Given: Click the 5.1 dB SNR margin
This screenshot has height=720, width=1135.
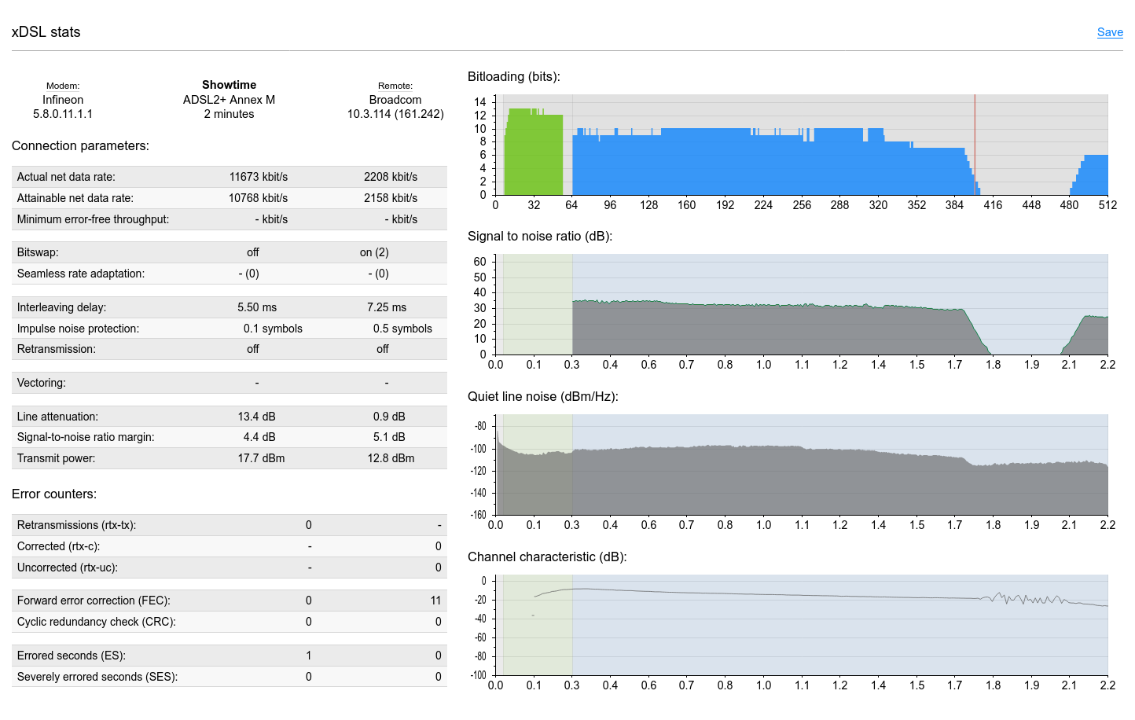Looking at the screenshot, I should pyautogui.click(x=389, y=437).
